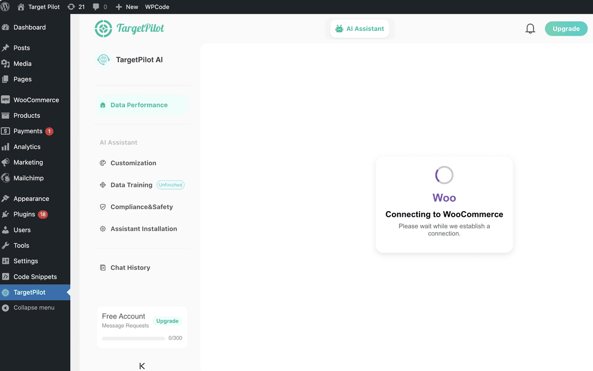Image resolution: width=593 pixels, height=371 pixels.
Task: Open notifications with the bell icon
Action: click(530, 29)
